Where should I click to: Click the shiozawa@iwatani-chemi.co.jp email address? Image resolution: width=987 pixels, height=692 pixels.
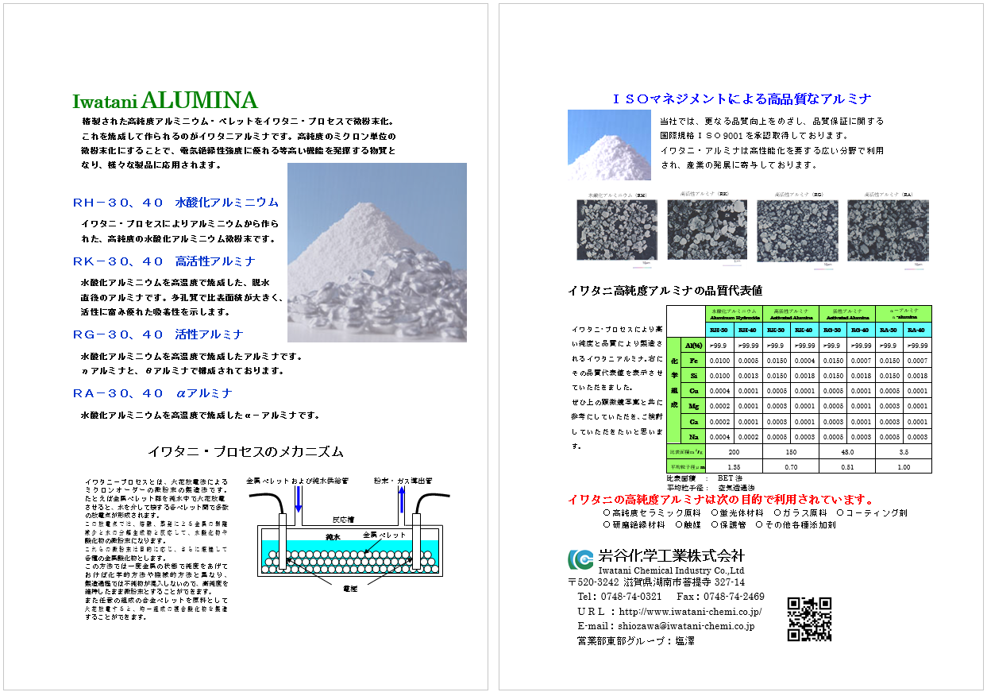pyautogui.click(x=687, y=626)
